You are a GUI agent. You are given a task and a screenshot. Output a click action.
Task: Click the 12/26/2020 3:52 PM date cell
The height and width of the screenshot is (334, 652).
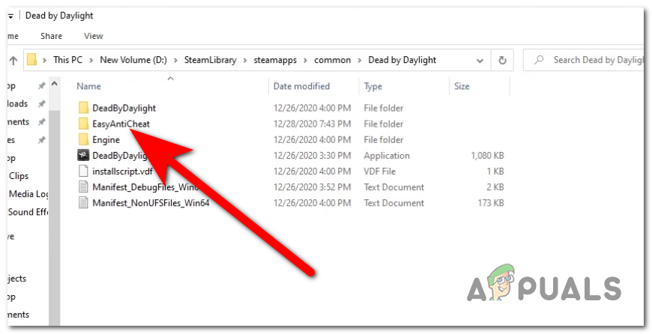(312, 187)
